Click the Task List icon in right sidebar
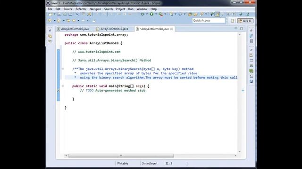This screenshot has width=302, height=169. point(251,41)
